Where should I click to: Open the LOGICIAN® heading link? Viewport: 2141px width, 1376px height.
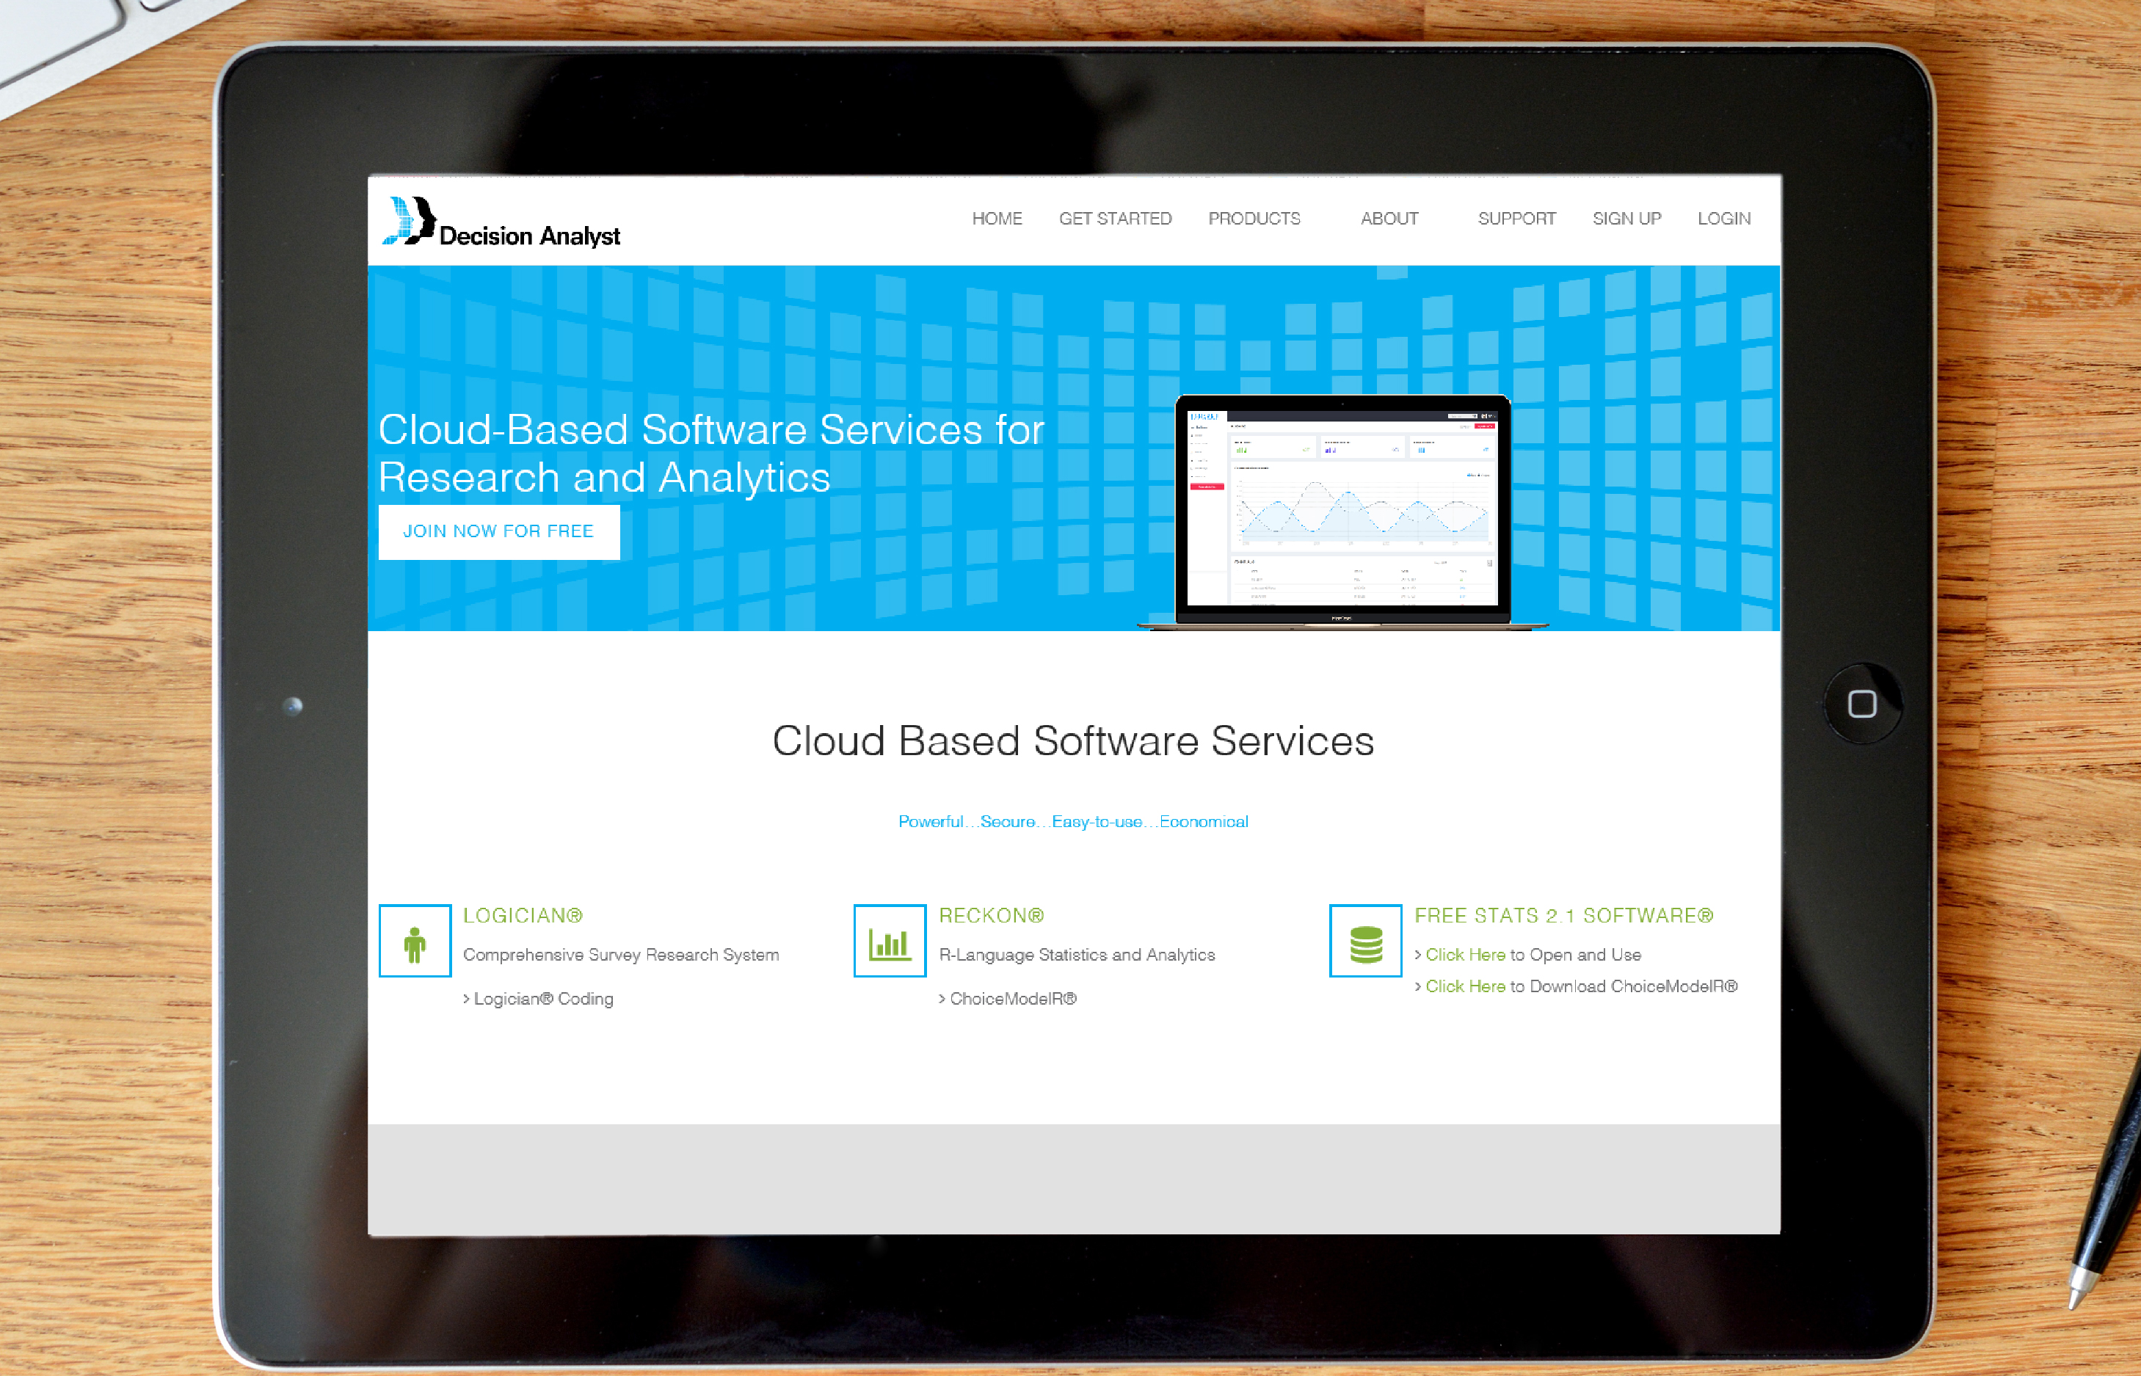pos(523,916)
